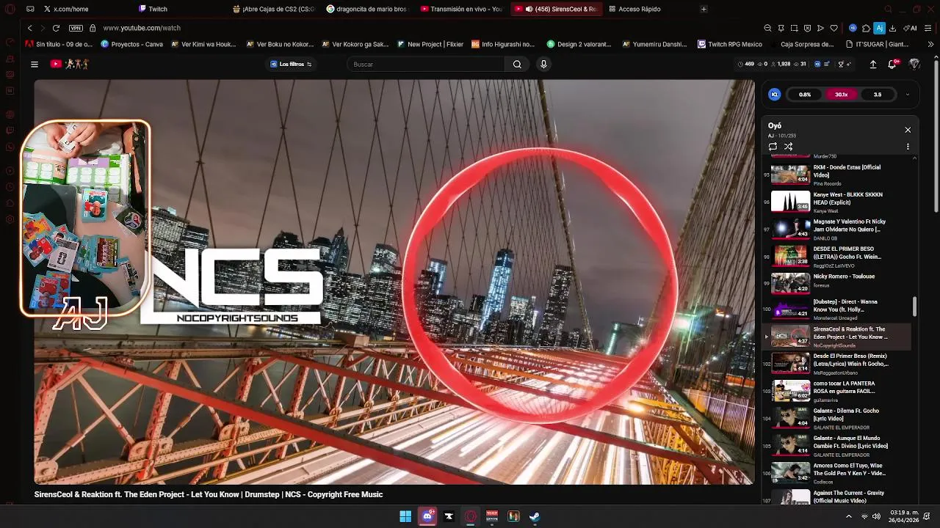The image size is (940, 528).
Task: Open the taskbar clock and date
Action: (x=905, y=516)
